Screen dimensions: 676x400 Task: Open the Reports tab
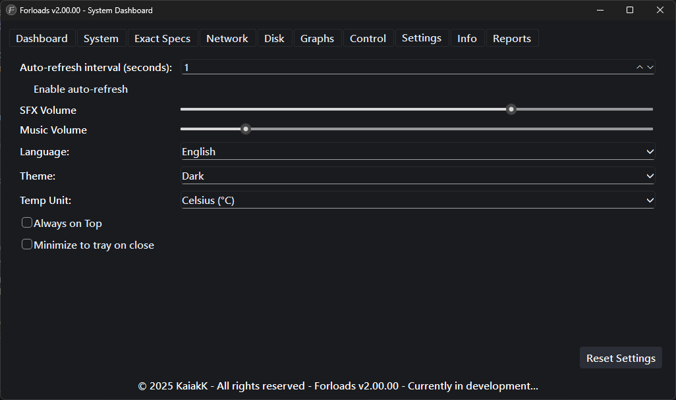(x=512, y=38)
